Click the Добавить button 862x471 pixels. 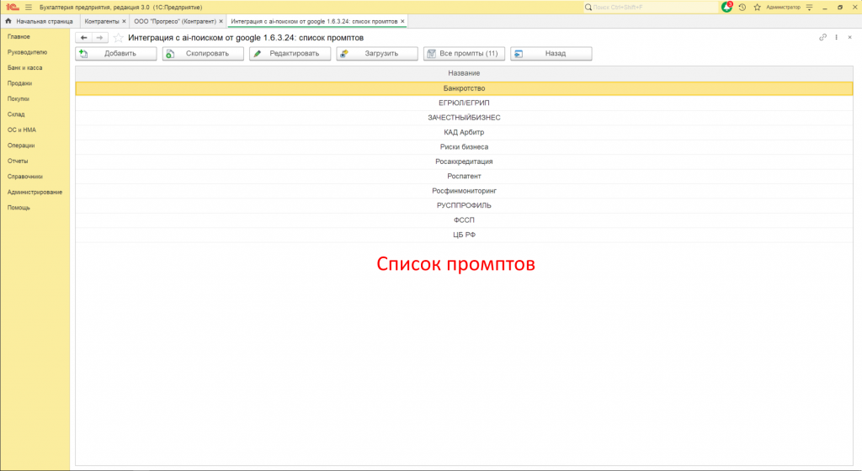pyautogui.click(x=116, y=53)
